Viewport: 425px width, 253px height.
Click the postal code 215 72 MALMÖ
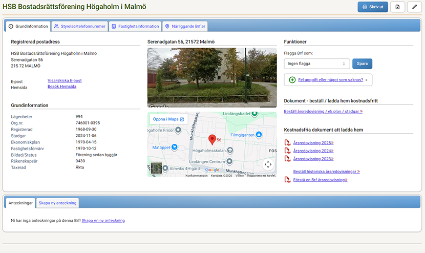coord(26,66)
